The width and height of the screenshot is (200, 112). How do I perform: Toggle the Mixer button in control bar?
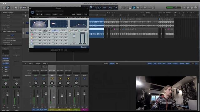(24, 7)
